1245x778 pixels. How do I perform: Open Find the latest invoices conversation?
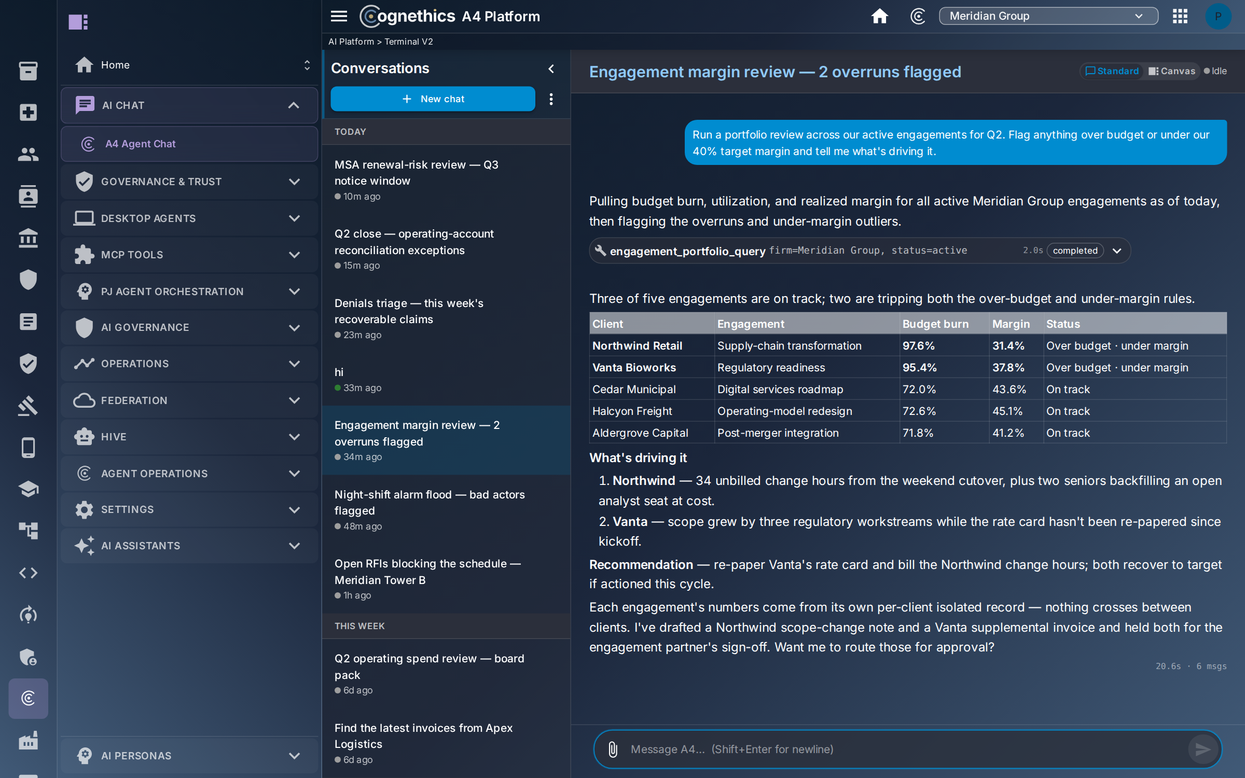click(x=446, y=743)
